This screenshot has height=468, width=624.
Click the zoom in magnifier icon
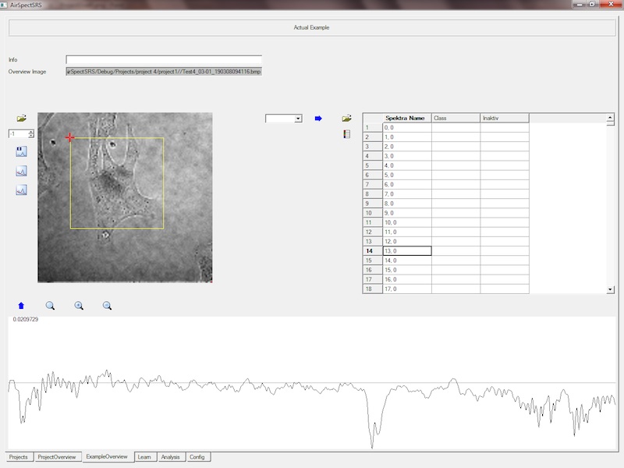pos(79,306)
